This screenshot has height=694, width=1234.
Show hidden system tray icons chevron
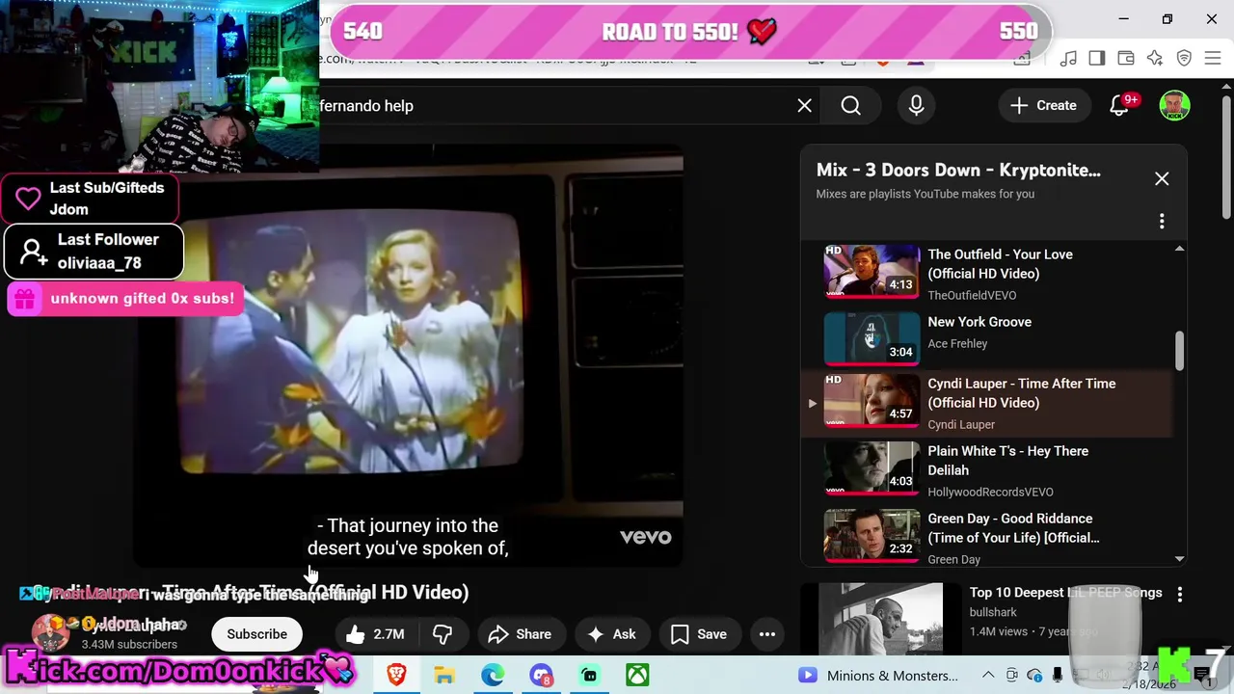tap(988, 676)
